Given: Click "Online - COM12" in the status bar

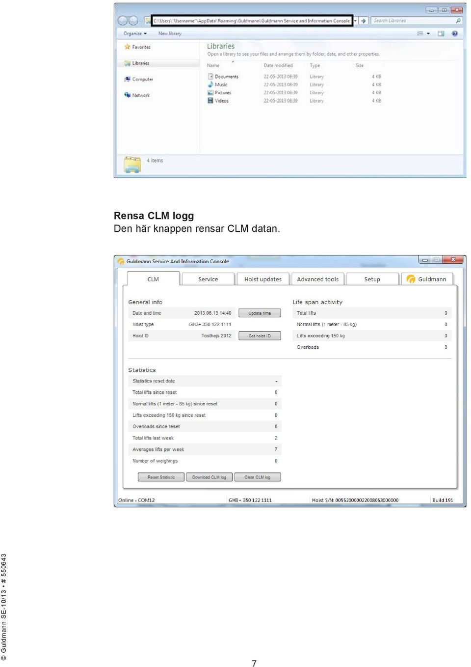Looking at the screenshot, I should click(136, 500).
